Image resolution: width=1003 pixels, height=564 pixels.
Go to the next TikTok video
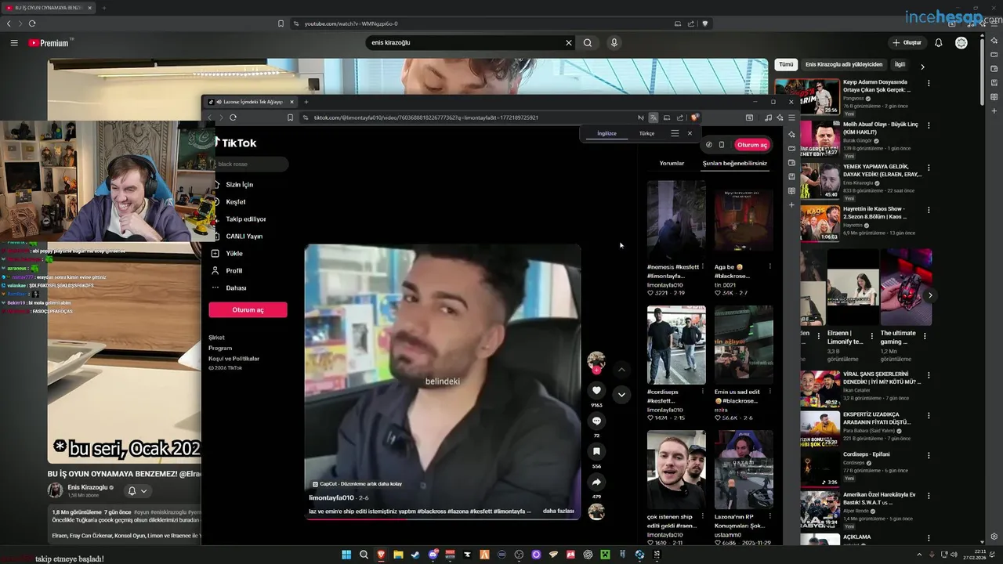(x=621, y=394)
